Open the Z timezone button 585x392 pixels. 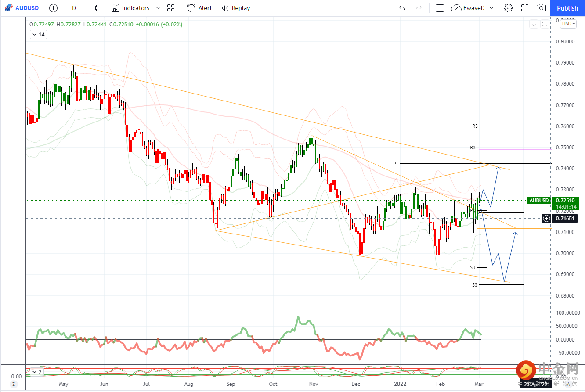tap(13, 384)
